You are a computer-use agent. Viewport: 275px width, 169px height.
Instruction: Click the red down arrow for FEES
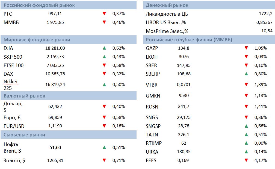click(x=246, y=160)
